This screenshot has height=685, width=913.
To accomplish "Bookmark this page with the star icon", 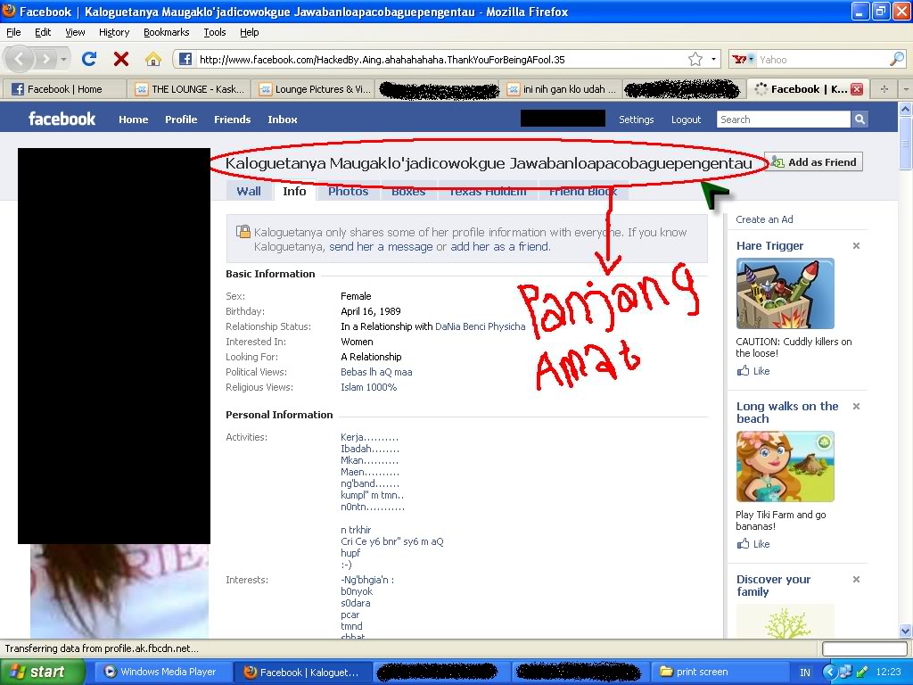I will pyautogui.click(x=695, y=59).
